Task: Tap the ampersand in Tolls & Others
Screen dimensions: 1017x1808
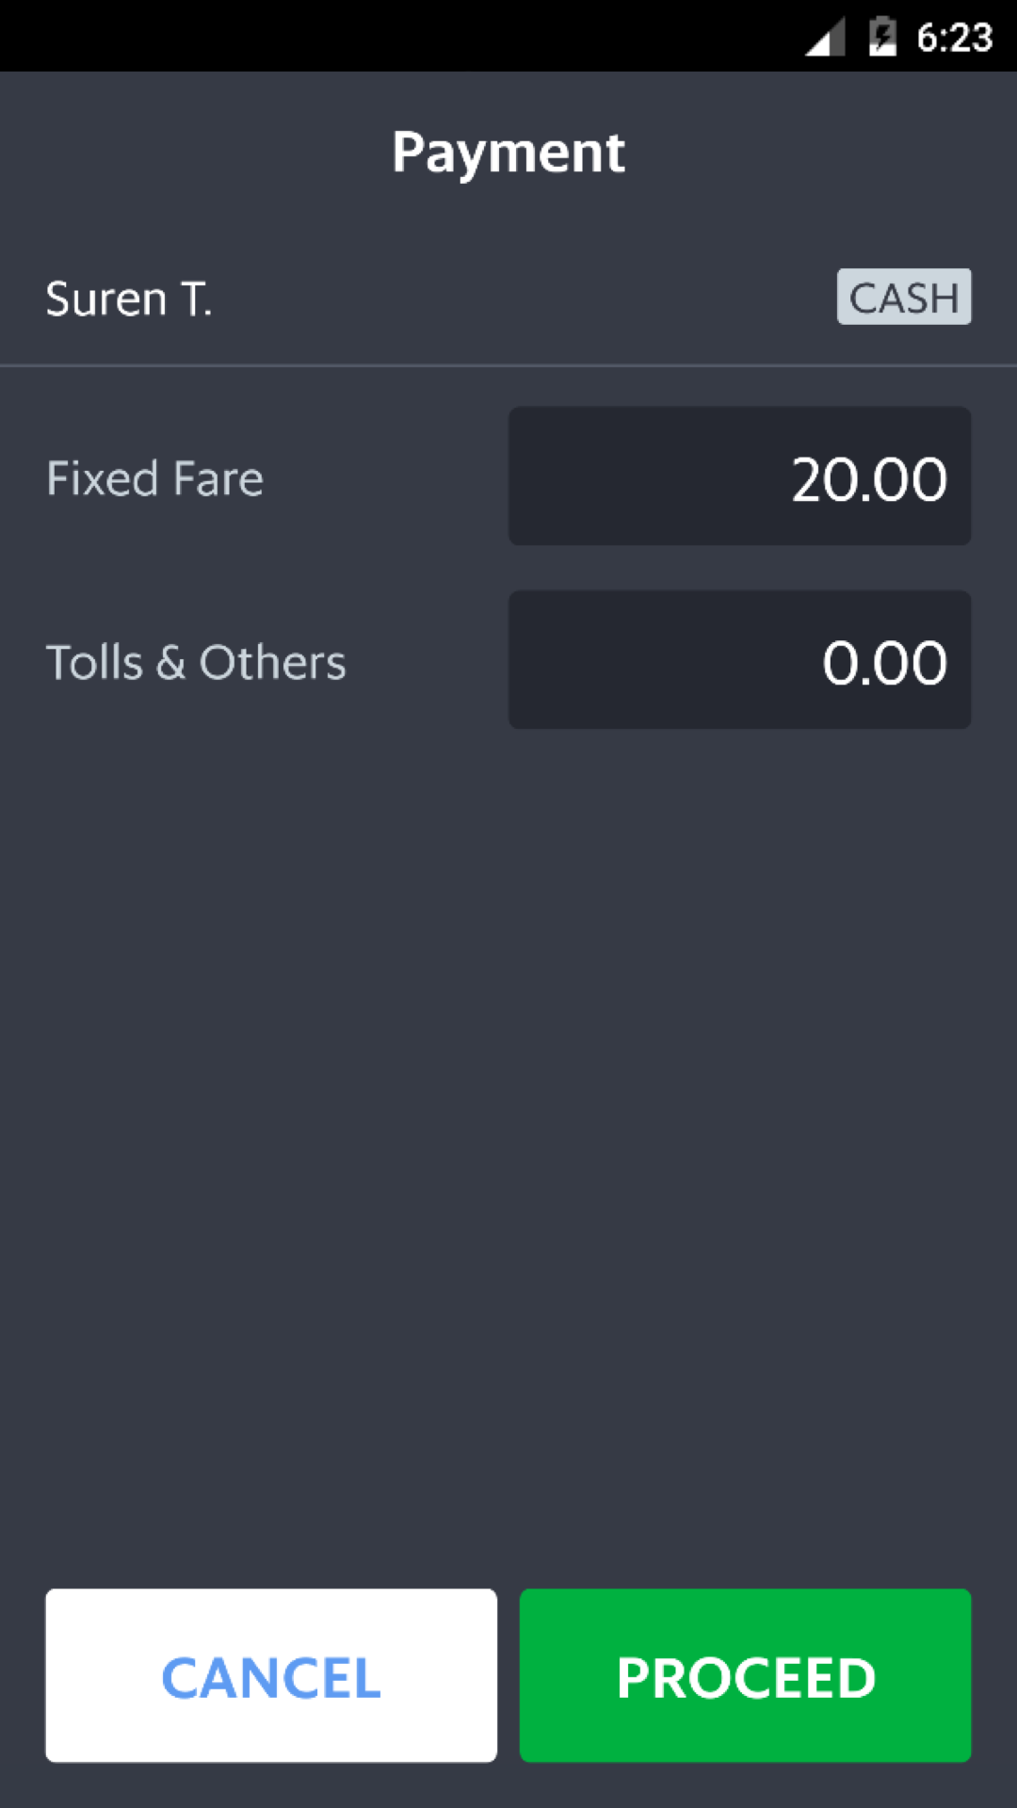Action: pyautogui.click(x=170, y=662)
